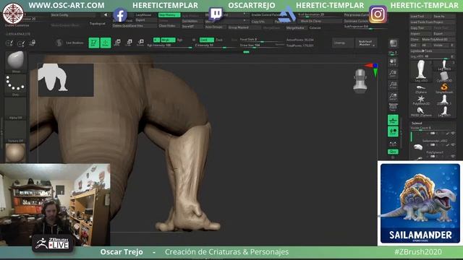Click Load Tools From Project
Screen dimensions: 463x260
[433, 22]
